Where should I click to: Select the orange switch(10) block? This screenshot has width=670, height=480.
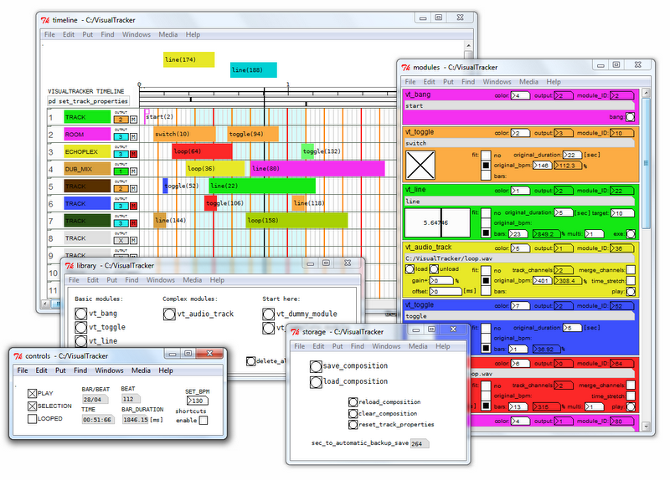(184, 134)
